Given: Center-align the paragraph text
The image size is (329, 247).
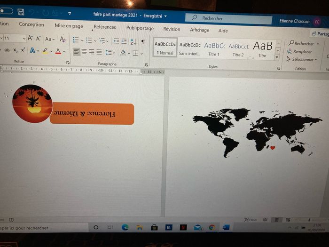Looking at the screenshot, I should (x=84, y=52).
